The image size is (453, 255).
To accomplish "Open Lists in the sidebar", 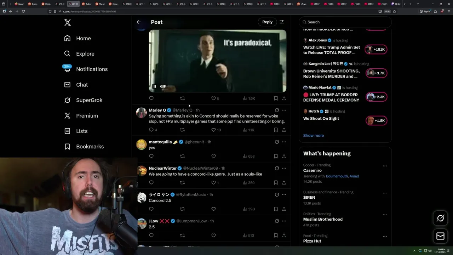I will pos(76,131).
